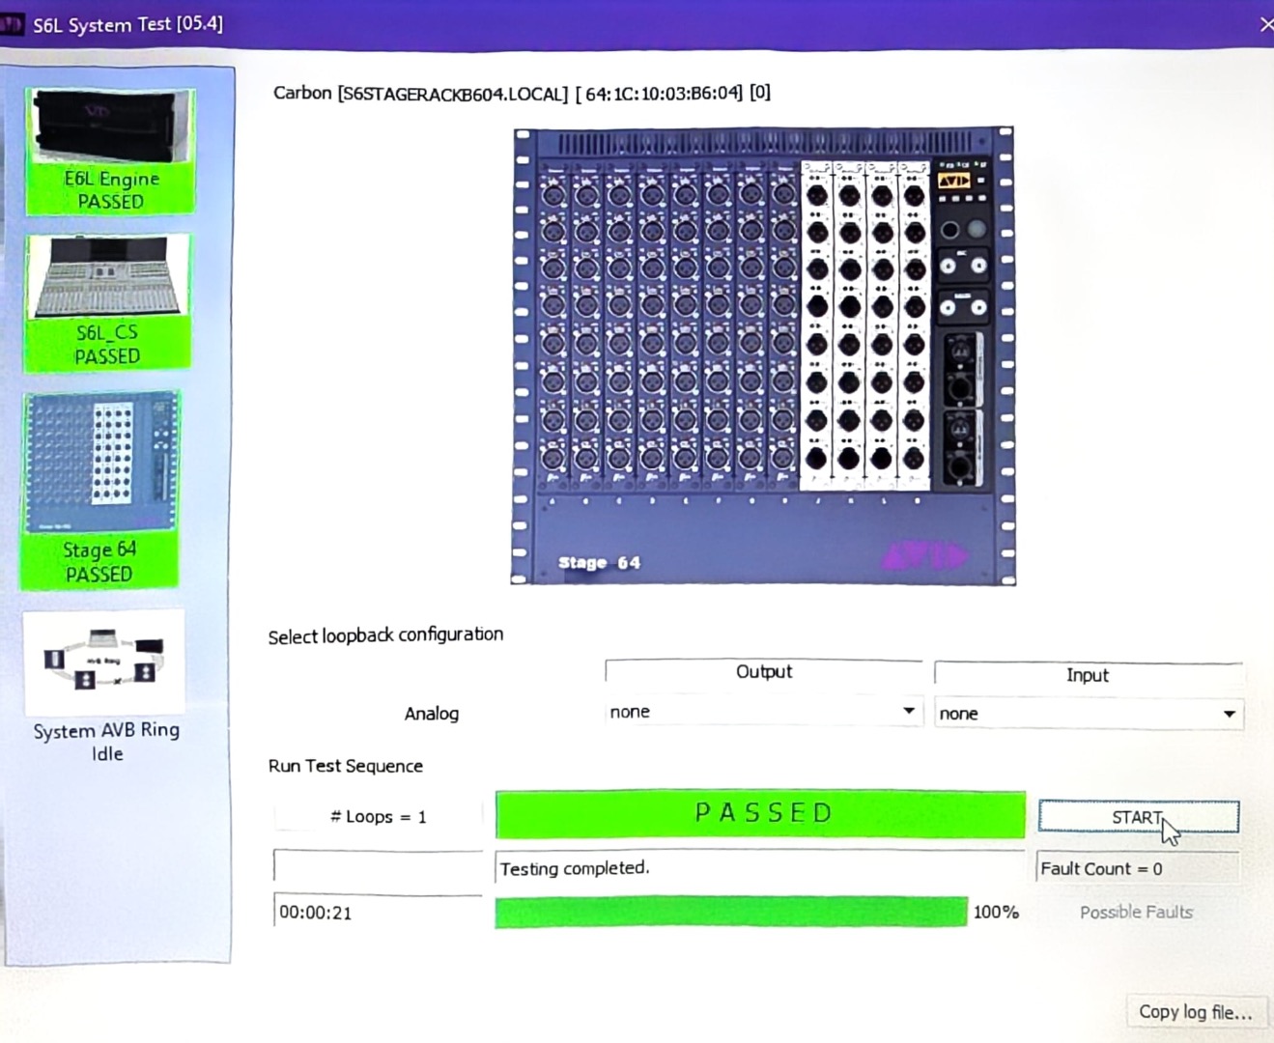Click the Carbon S6STAGERACKB604.LOCAL device title
Image resolution: width=1274 pixels, height=1043 pixels.
pos(522,93)
